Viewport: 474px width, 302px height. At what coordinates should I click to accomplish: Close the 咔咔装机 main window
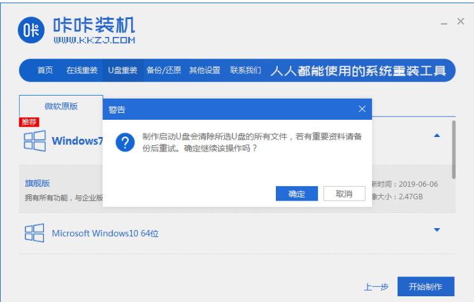point(461,22)
